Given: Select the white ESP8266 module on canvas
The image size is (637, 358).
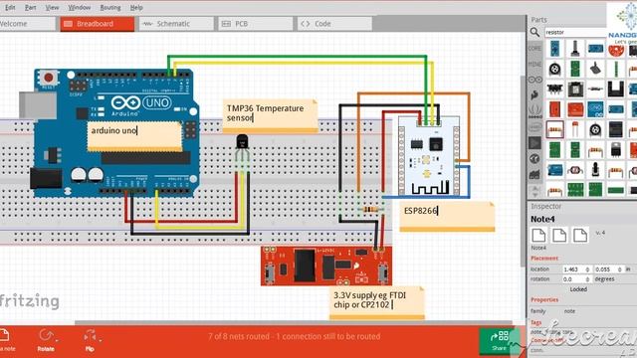Looking at the screenshot, I should click(x=429, y=156).
